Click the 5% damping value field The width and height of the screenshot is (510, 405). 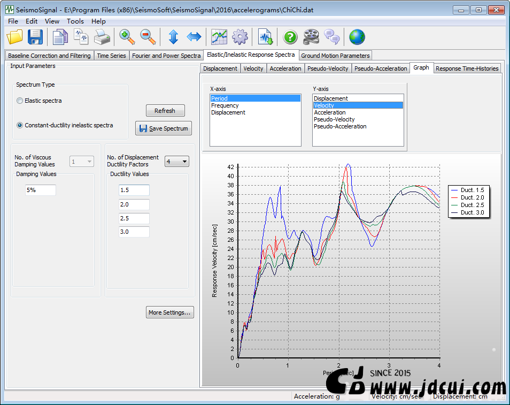tap(40, 190)
